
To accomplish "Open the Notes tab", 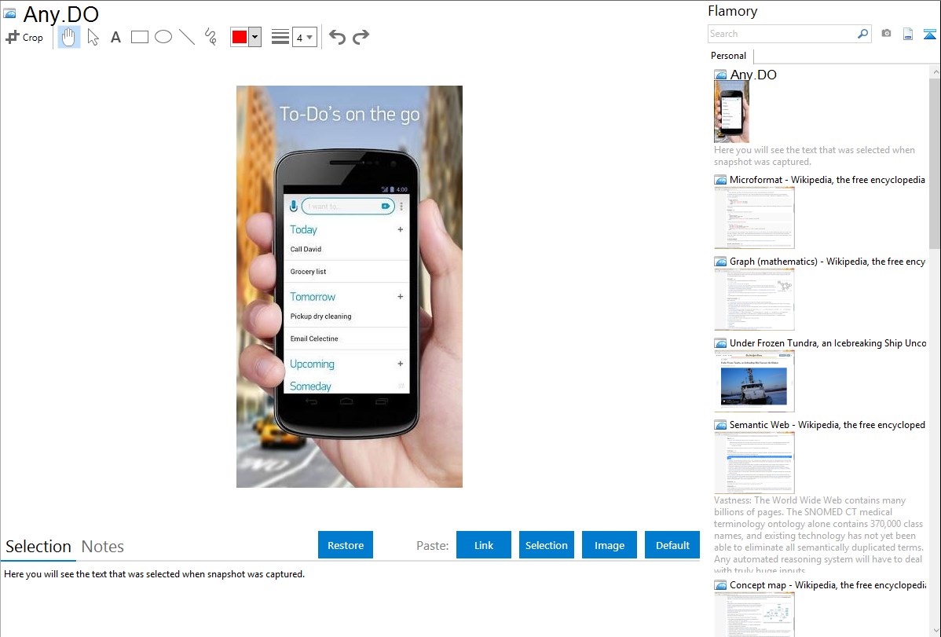I will pyautogui.click(x=103, y=547).
